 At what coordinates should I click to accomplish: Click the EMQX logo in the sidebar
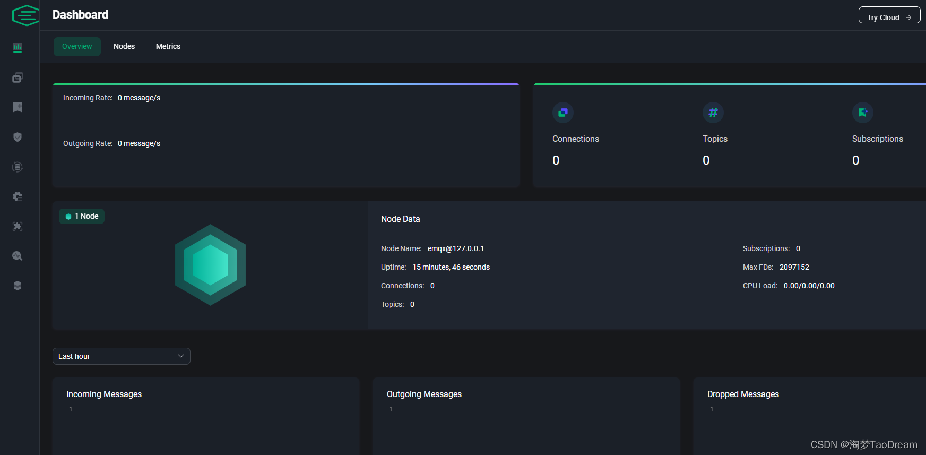(25, 15)
